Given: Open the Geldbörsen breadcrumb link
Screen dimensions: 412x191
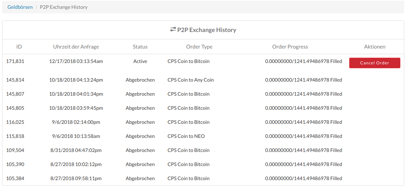Looking at the screenshot, I should (20, 7).
